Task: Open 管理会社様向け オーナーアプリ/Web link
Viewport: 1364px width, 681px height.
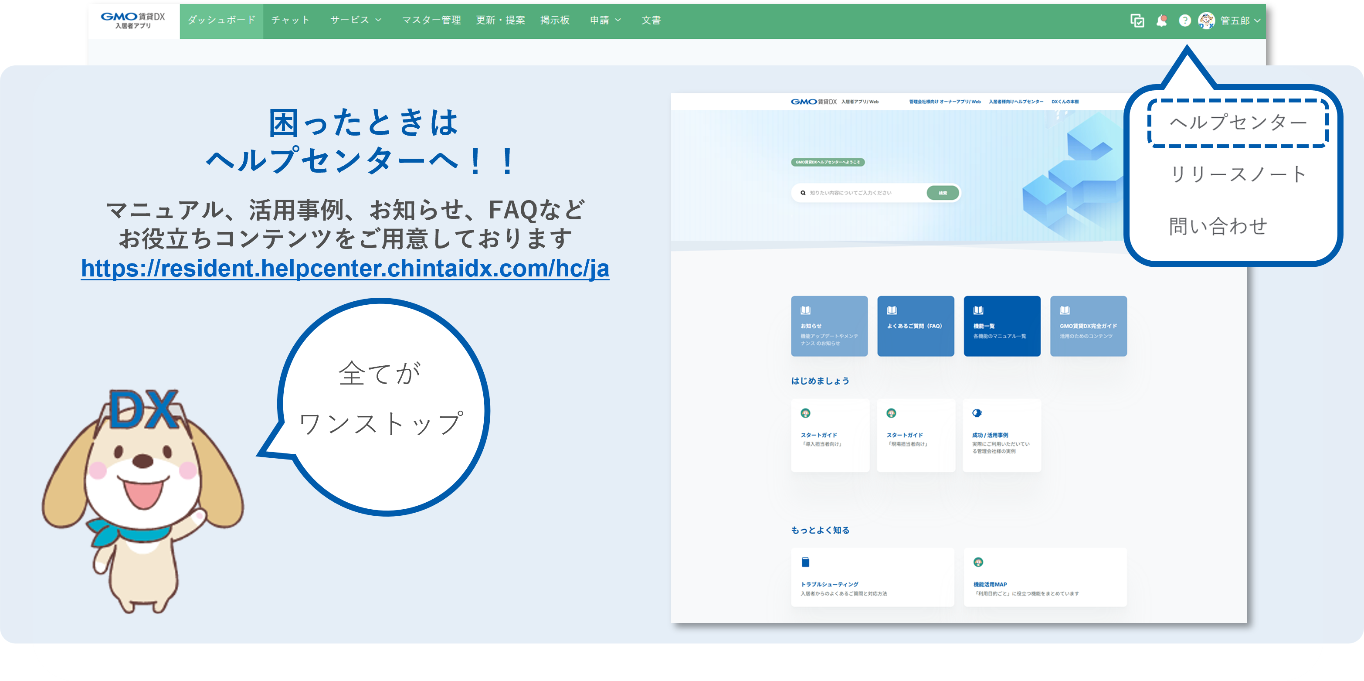Action: [x=945, y=102]
